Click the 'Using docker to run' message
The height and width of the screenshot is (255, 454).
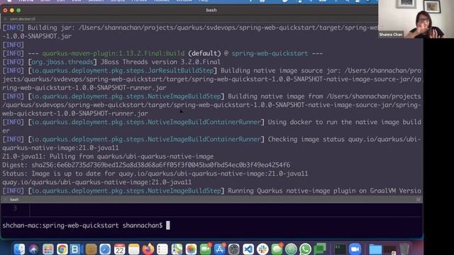pyautogui.click(x=345, y=122)
